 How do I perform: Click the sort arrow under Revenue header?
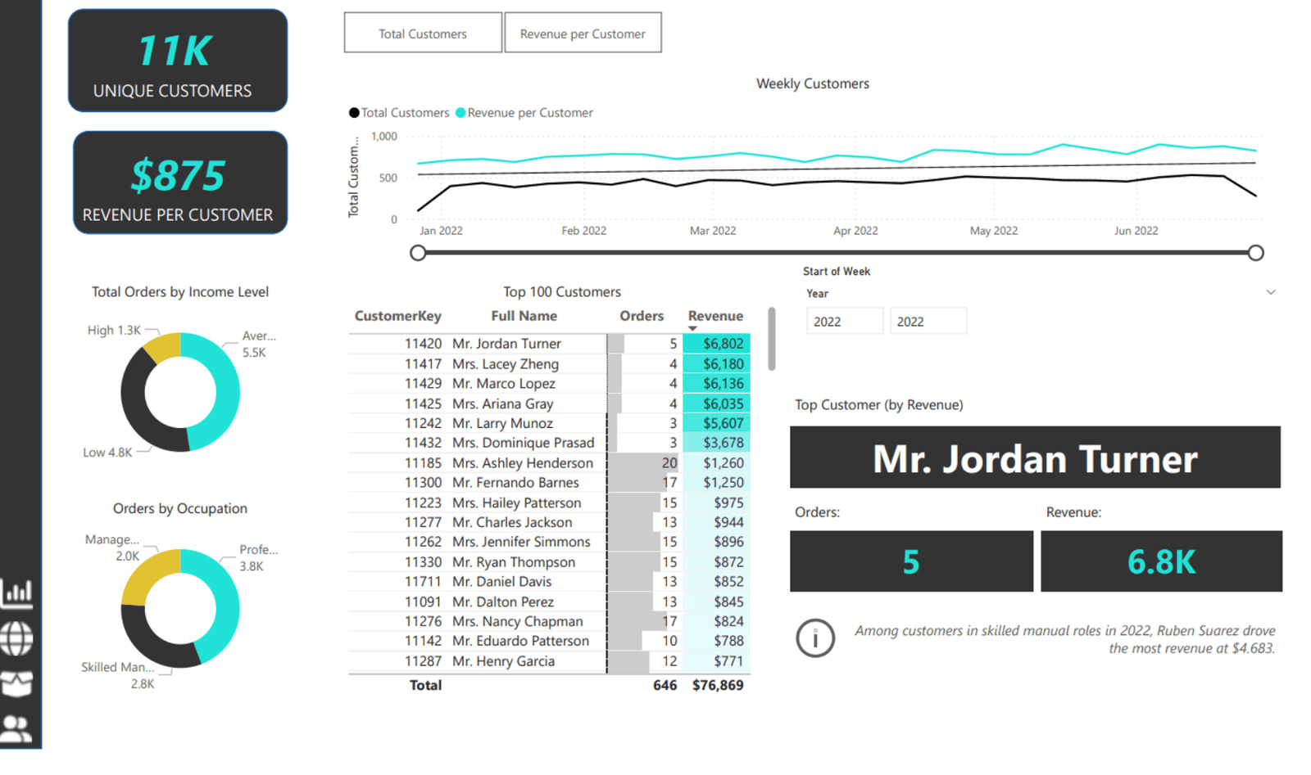tap(692, 329)
